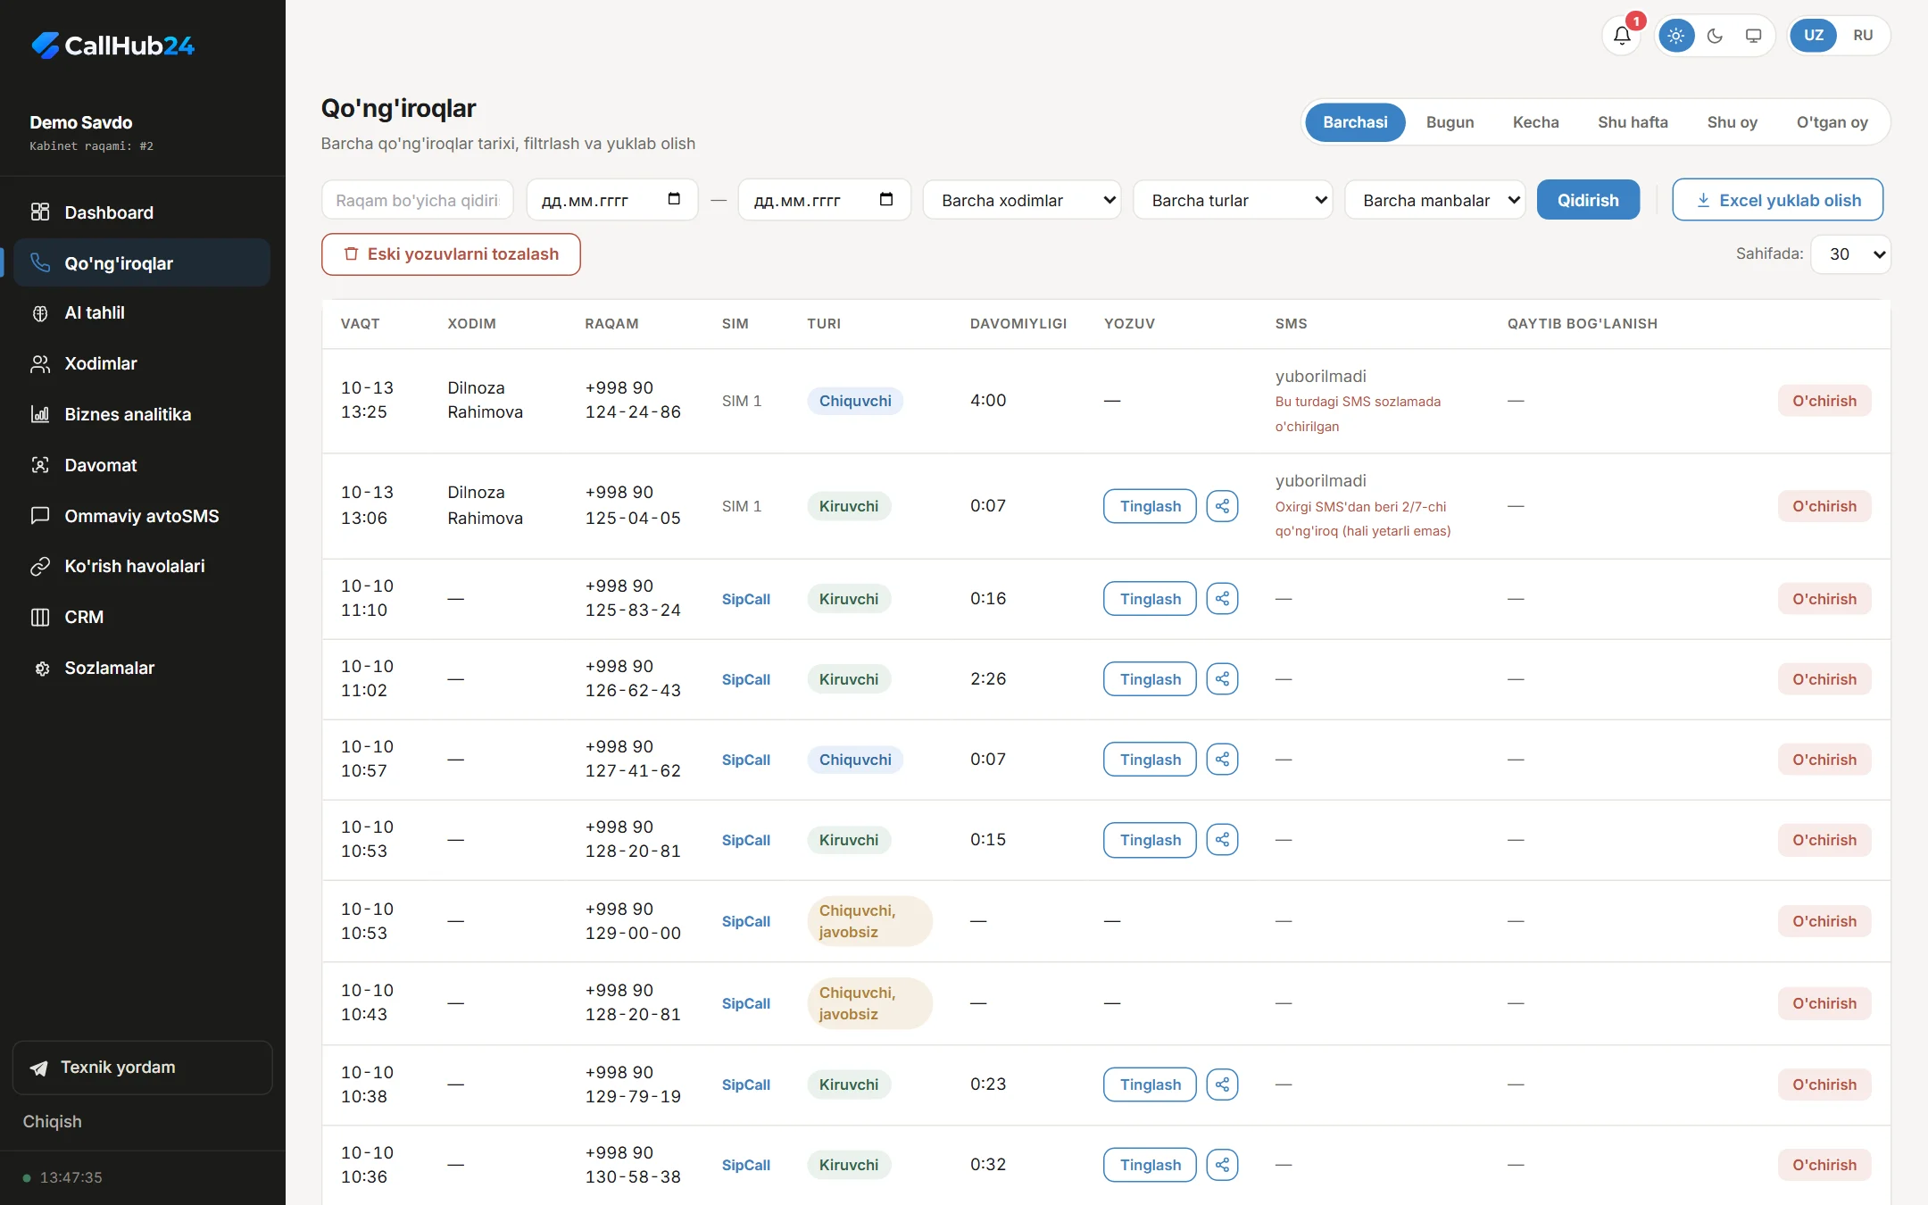Expand Barcha manbalar dropdown
This screenshot has height=1205, width=1928.
pos(1435,200)
